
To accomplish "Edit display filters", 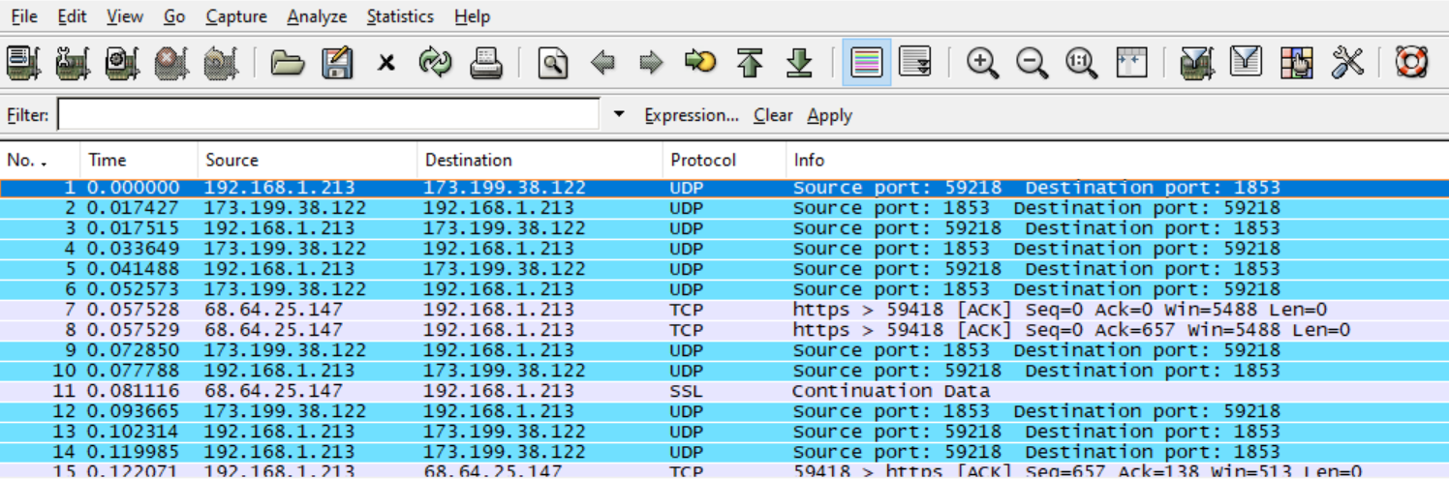I will tap(1247, 64).
